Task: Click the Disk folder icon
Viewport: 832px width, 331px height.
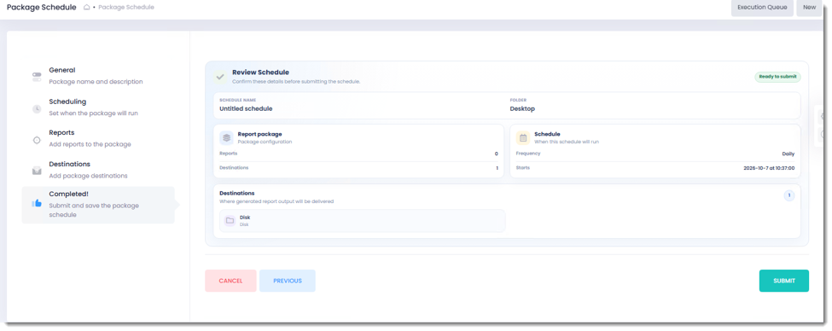Action: [x=230, y=221]
